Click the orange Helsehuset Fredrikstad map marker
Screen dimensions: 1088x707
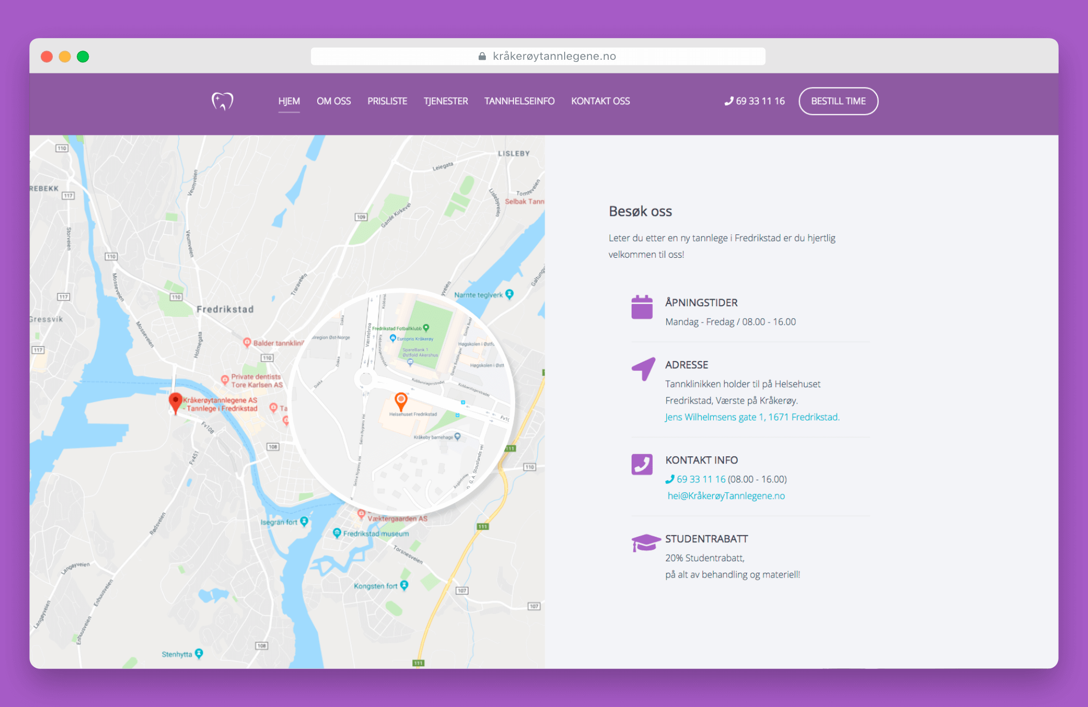tap(401, 401)
